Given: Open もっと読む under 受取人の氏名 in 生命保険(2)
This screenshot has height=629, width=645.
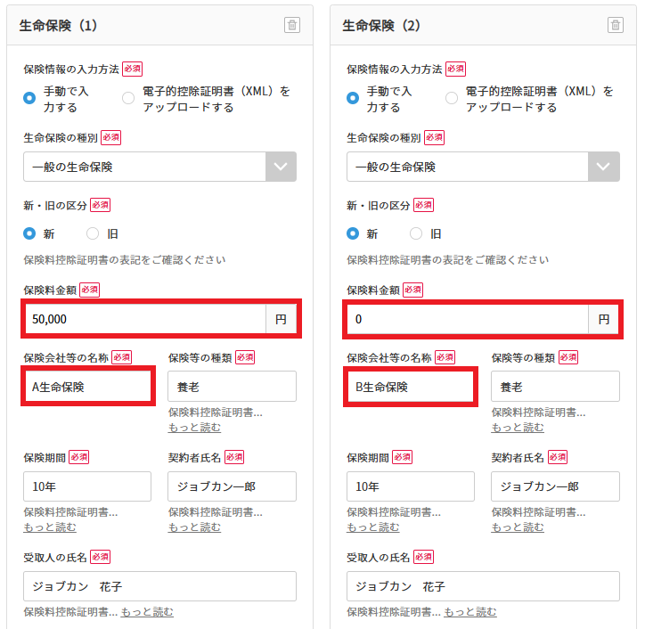Looking at the screenshot, I should click(x=470, y=612).
